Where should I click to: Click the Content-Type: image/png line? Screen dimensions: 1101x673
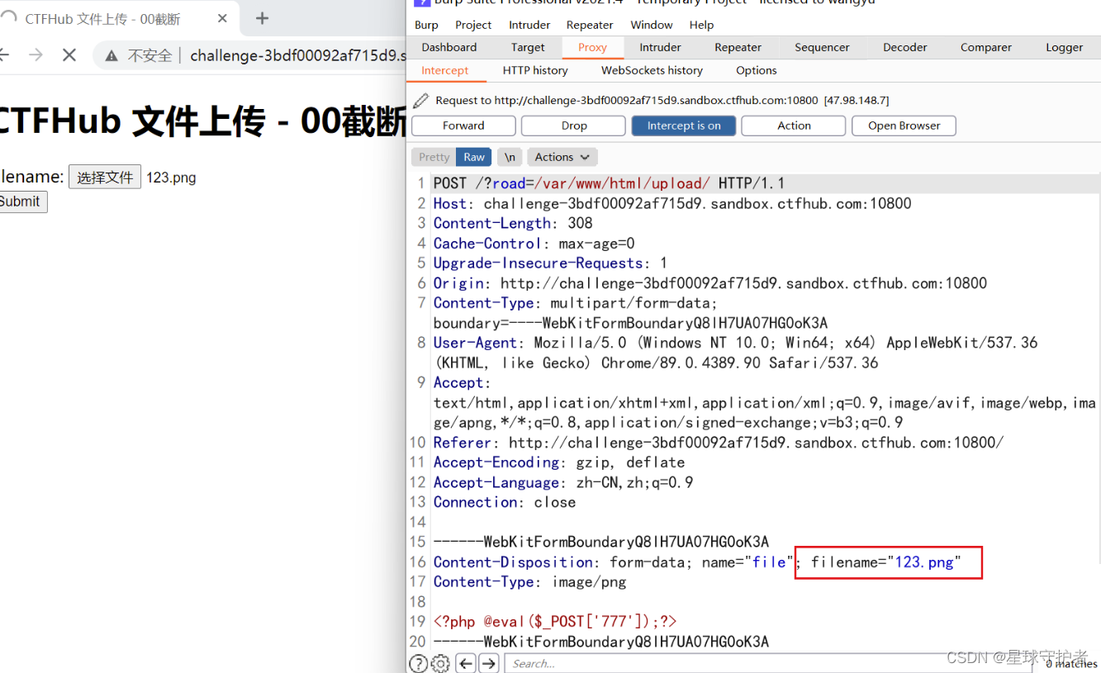point(529,582)
